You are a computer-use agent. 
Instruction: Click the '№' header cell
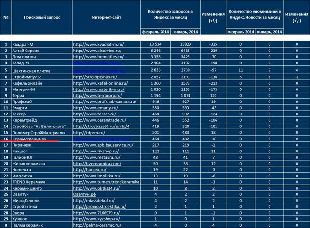click(x=6, y=17)
